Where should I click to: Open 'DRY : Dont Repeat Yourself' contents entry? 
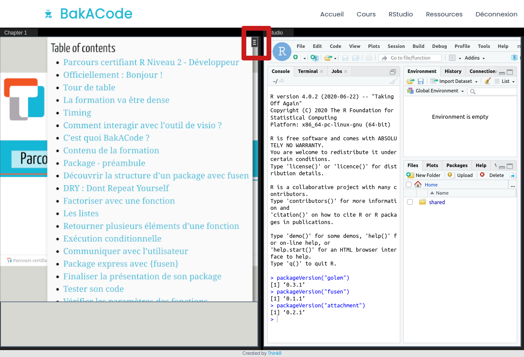[x=116, y=188]
